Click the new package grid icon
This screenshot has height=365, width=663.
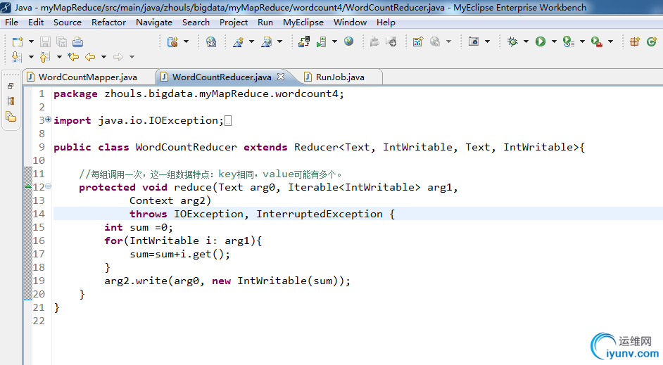pyautogui.click(x=635, y=41)
